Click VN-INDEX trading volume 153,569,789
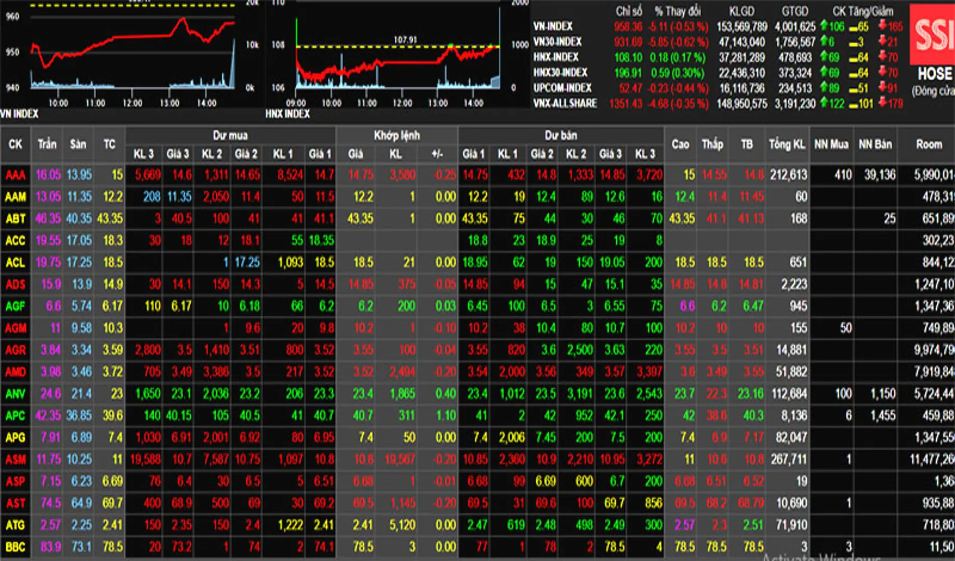Screen dimensions: 955x561 (741, 26)
